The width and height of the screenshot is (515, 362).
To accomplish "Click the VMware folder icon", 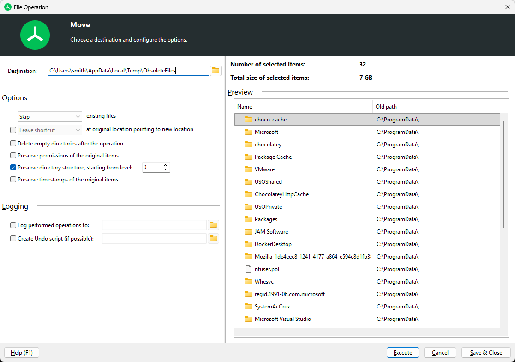I will (248, 169).
